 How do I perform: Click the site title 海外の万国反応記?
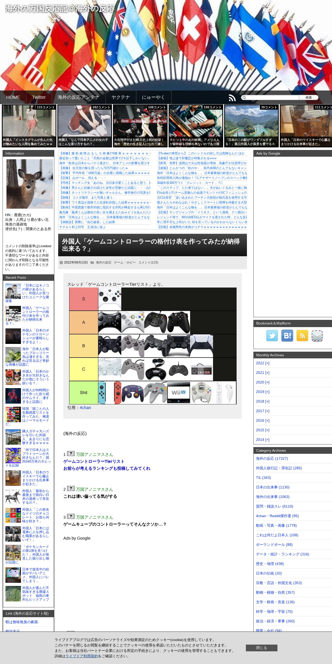pos(60,9)
